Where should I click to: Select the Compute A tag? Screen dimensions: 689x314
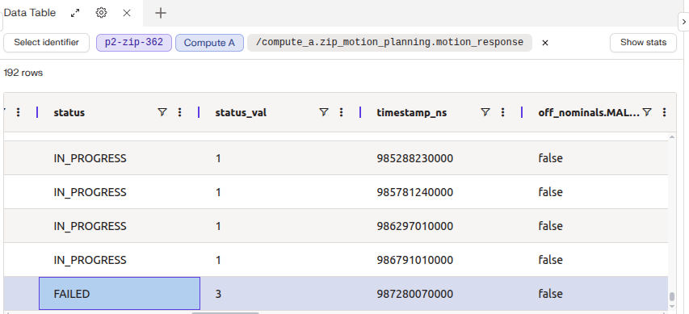[x=209, y=43]
